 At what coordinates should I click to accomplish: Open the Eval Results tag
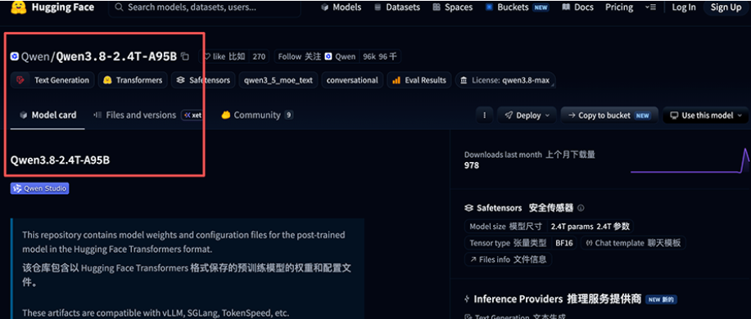tap(419, 80)
